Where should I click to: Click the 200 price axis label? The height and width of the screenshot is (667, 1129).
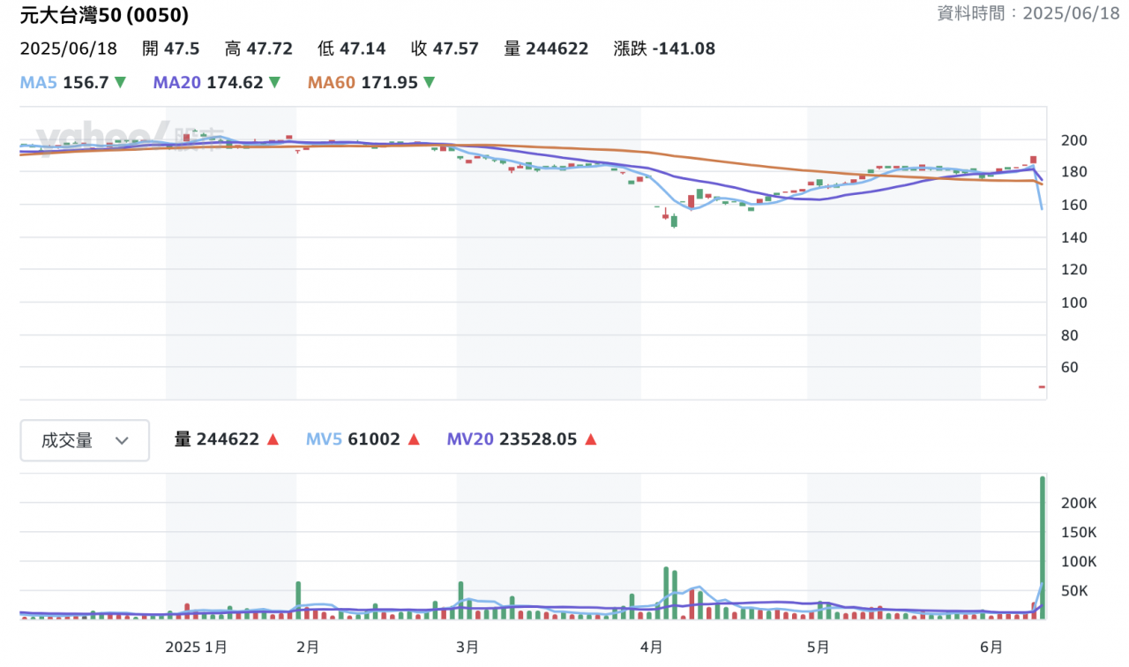1074,140
